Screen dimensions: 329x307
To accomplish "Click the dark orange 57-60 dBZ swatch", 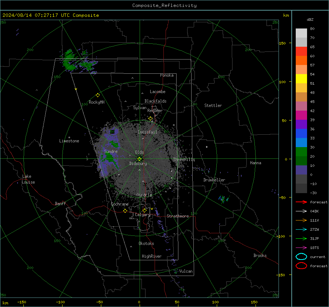I will pos(301,61).
